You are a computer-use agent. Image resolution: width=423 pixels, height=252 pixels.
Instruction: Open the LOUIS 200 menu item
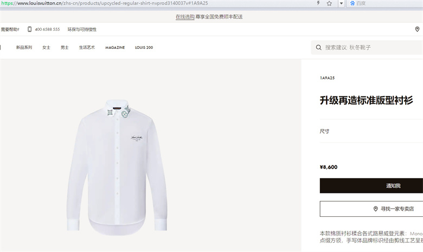click(x=144, y=48)
